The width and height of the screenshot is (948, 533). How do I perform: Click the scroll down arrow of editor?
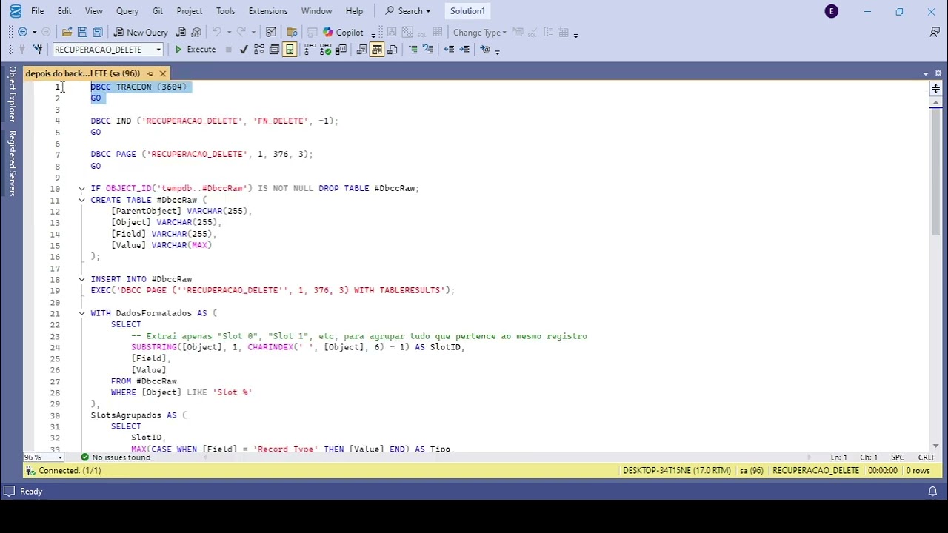click(935, 446)
